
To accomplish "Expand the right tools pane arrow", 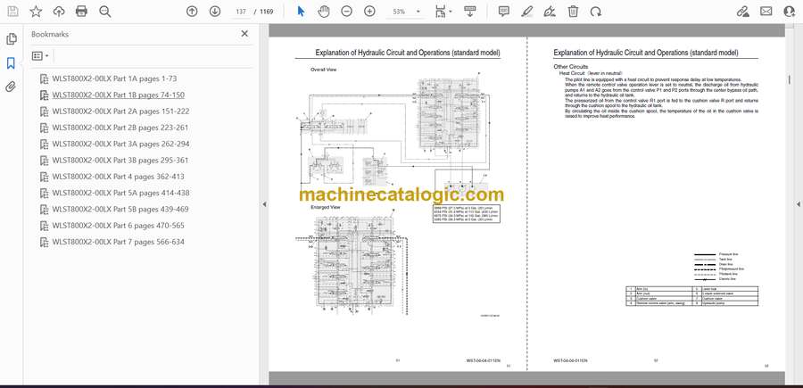I will click(798, 204).
